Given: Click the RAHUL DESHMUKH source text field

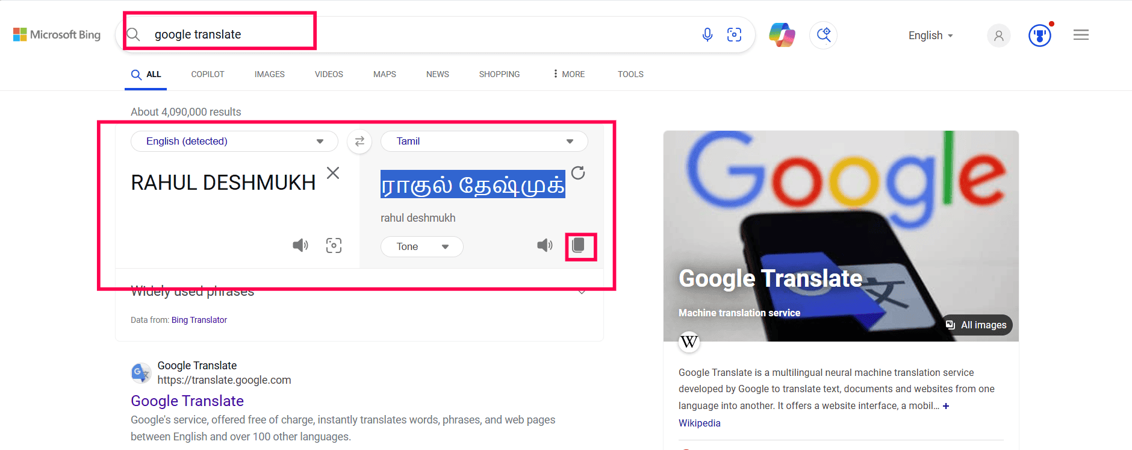Looking at the screenshot, I should point(223,183).
